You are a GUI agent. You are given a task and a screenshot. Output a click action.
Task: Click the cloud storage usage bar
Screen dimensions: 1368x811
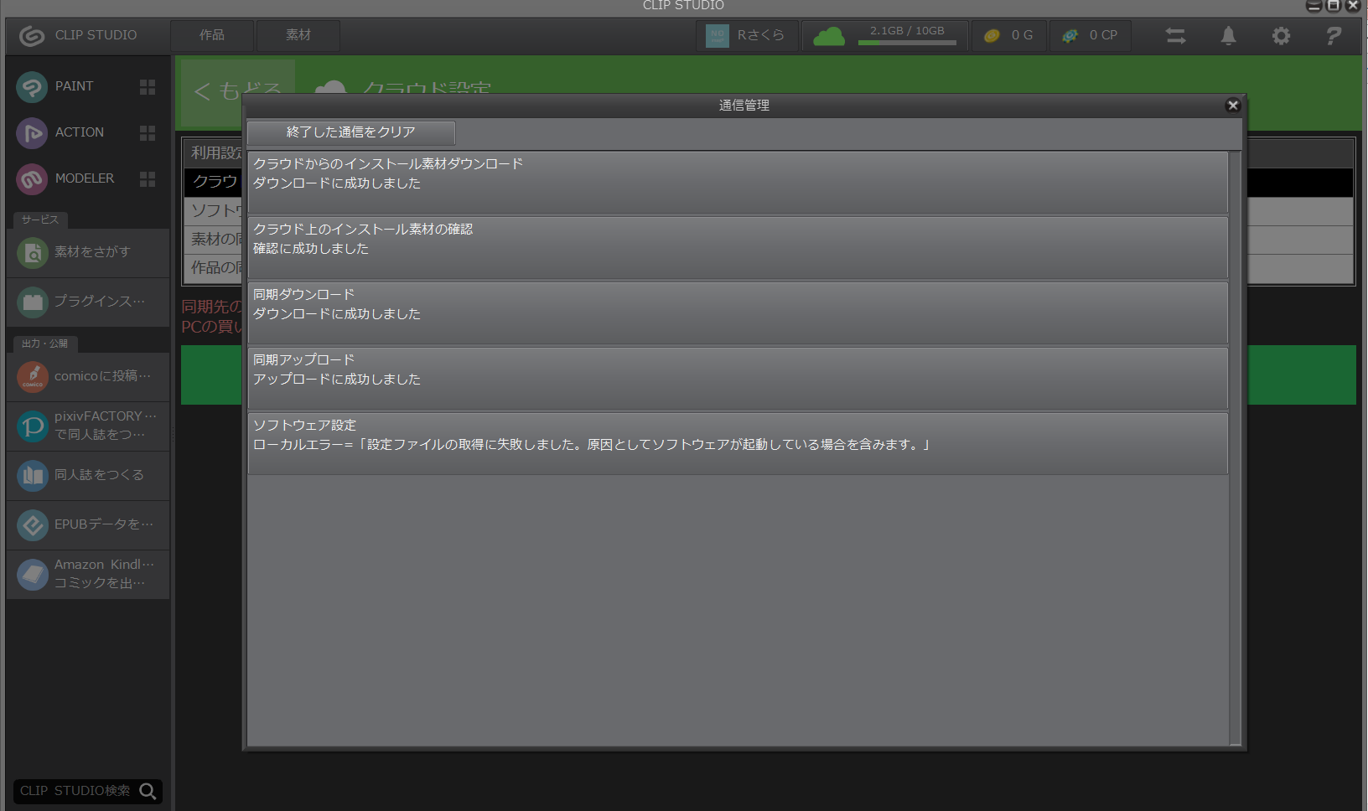tap(907, 43)
